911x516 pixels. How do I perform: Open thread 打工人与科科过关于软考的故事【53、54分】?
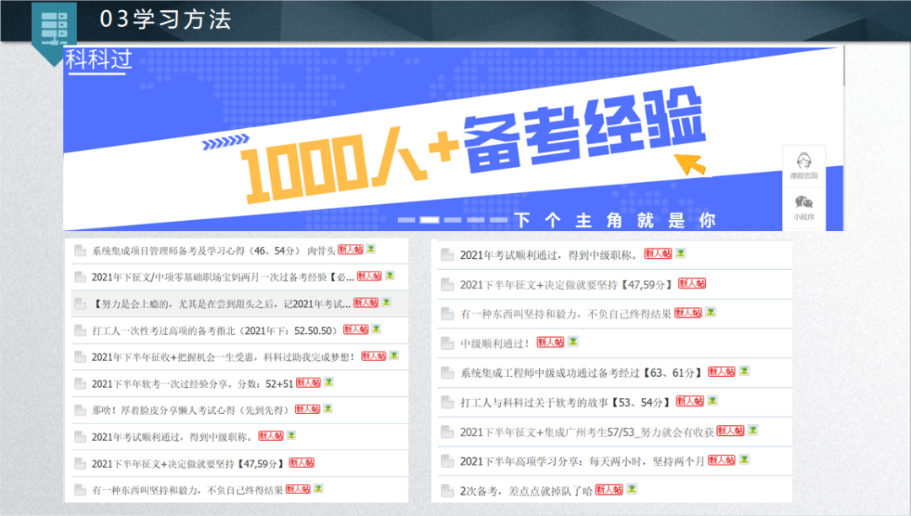click(x=565, y=402)
